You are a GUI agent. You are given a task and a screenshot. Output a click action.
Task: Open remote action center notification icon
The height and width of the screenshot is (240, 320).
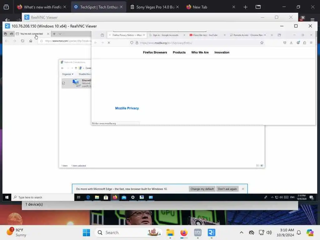click(x=312, y=197)
